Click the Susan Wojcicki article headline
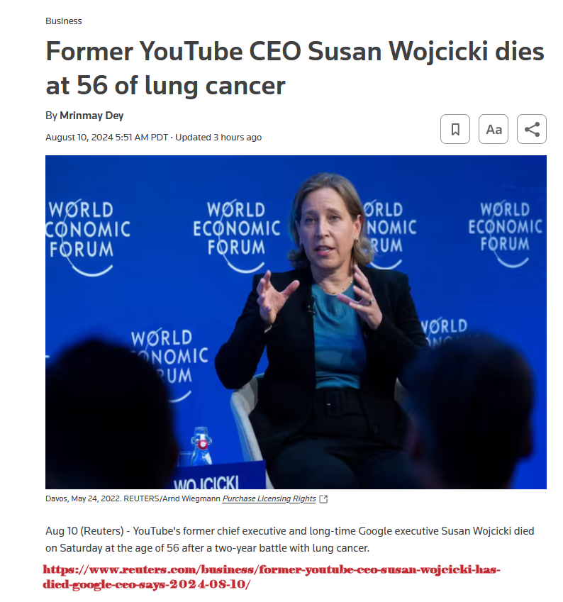 295,68
